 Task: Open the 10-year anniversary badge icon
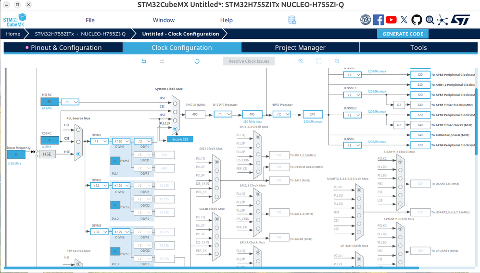366,20
